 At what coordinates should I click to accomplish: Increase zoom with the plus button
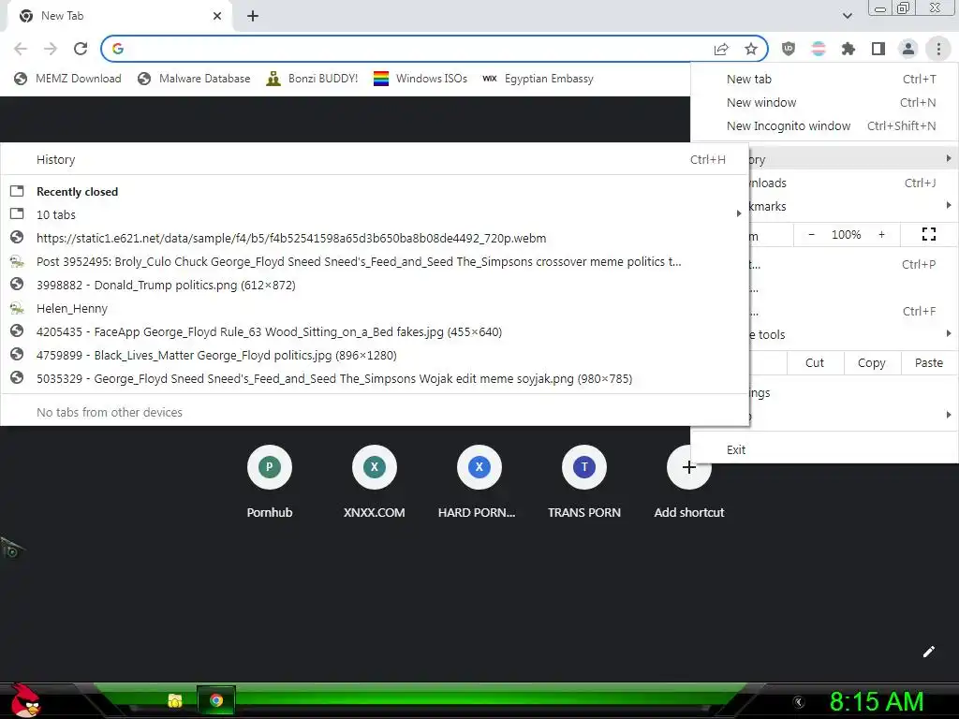click(881, 234)
